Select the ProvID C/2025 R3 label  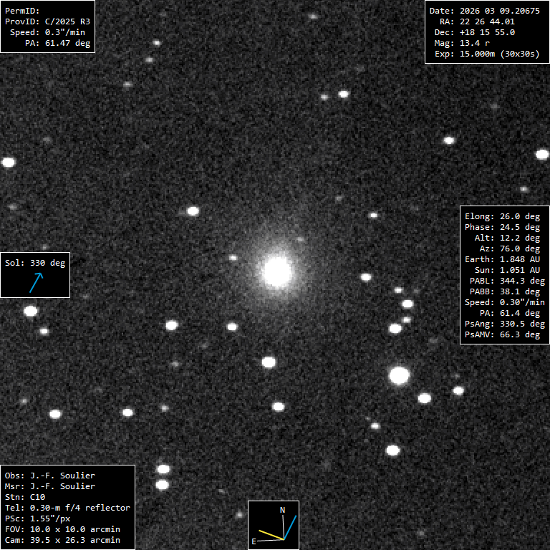pos(47,21)
